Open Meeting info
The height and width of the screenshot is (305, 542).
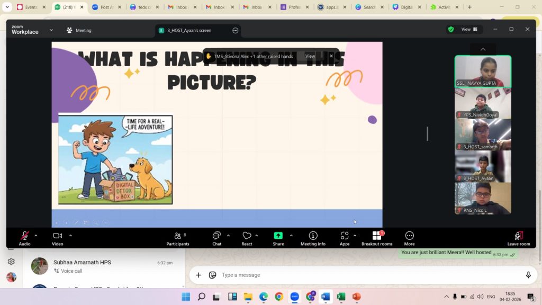coord(313,238)
